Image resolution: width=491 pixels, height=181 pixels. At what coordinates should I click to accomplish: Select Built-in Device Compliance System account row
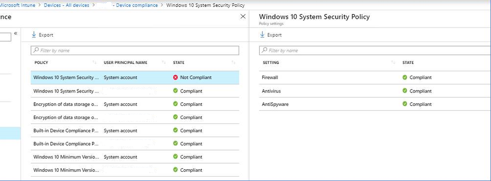click(x=135, y=130)
